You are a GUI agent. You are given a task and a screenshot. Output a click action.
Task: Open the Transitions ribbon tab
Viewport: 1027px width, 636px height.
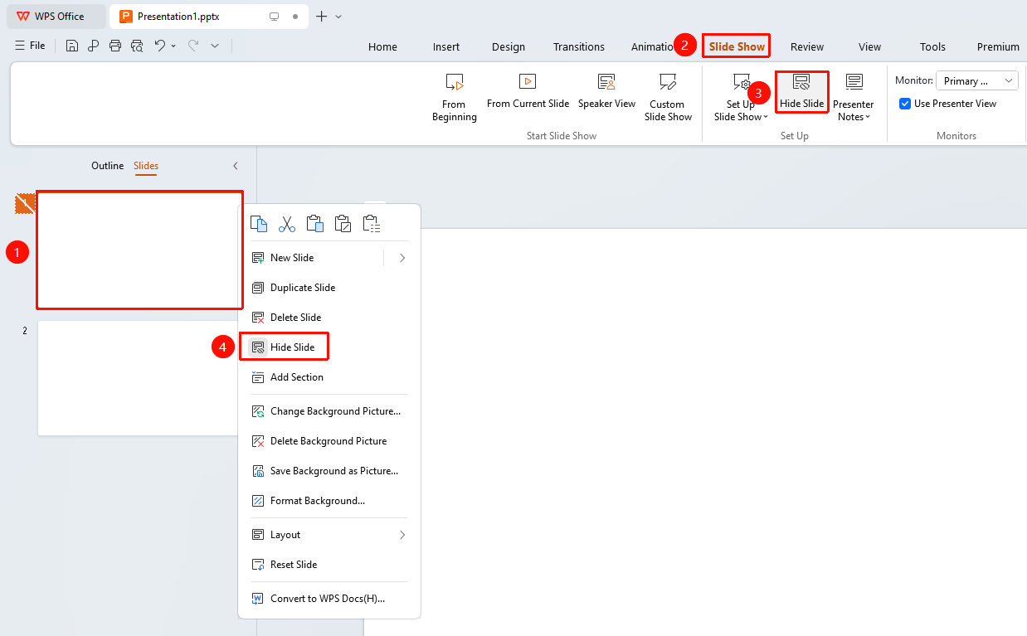click(x=579, y=46)
